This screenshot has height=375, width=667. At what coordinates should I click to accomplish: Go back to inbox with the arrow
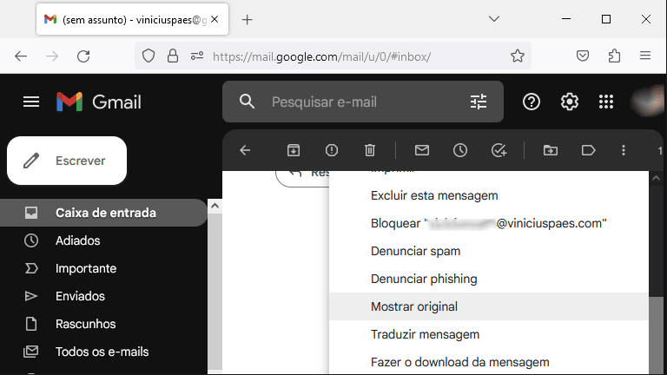(x=245, y=150)
